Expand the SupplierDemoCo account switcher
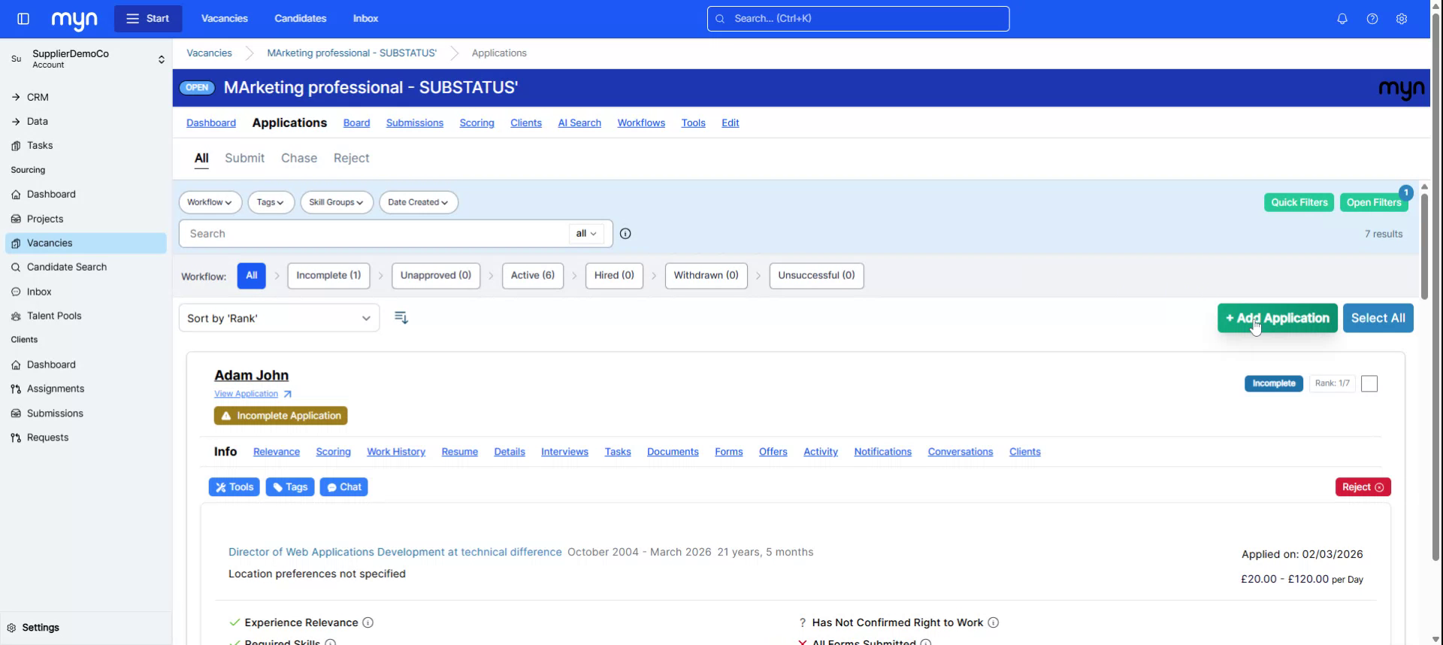The image size is (1443, 645). point(161,59)
